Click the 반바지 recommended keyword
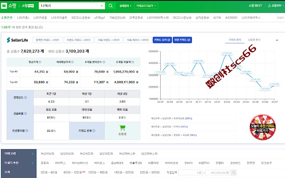Screen dimensions: 285x178 [188, 163]
